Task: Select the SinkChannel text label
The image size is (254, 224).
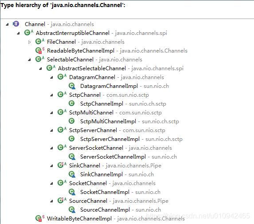Action: click(85, 166)
